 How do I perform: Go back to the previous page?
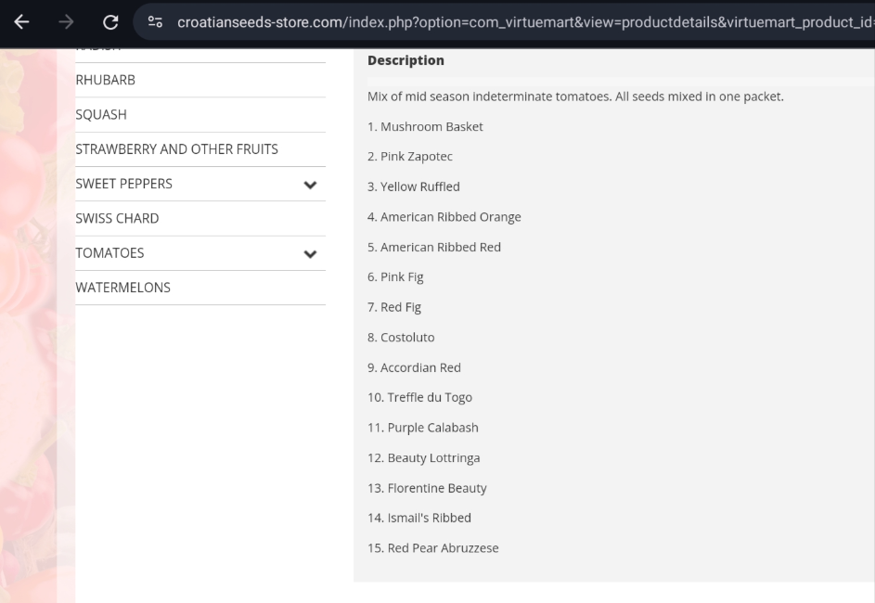[x=21, y=21]
